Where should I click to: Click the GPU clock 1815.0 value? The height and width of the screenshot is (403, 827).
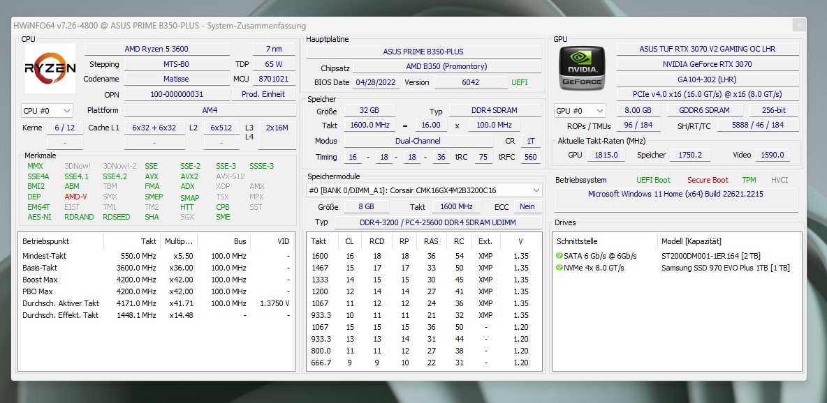[x=606, y=155]
